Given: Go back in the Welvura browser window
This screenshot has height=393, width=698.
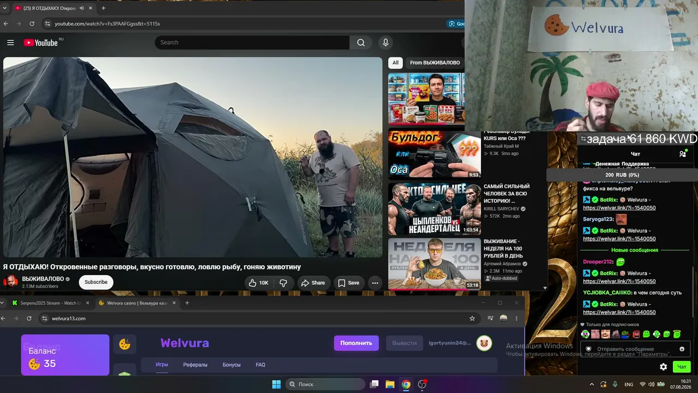Looking at the screenshot, I should (3, 318).
